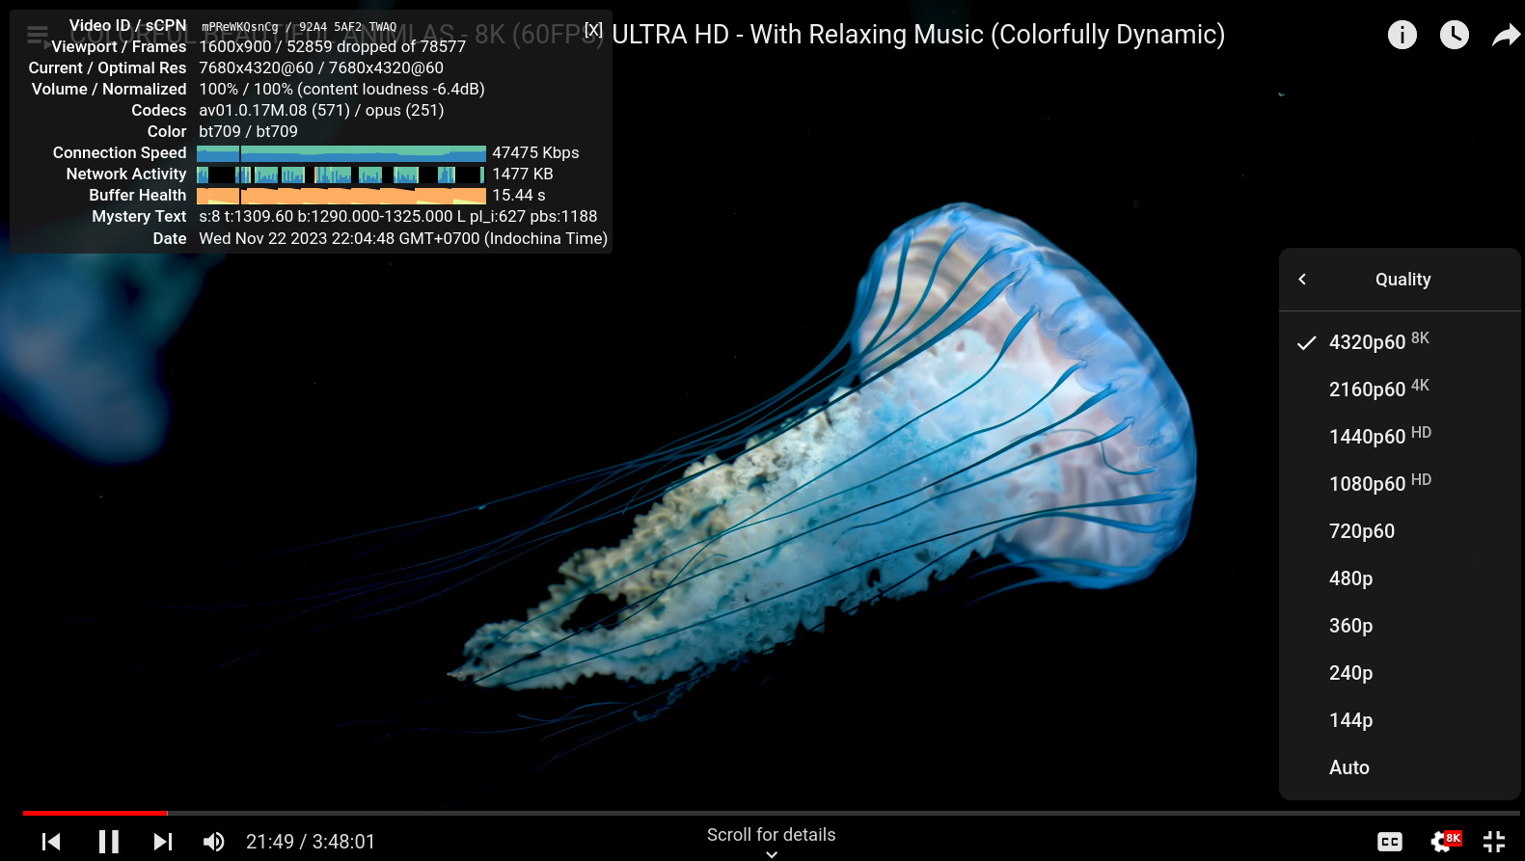Screen dimensions: 1525x861
Task: Open the playlist menu icon
Action: click(x=38, y=36)
